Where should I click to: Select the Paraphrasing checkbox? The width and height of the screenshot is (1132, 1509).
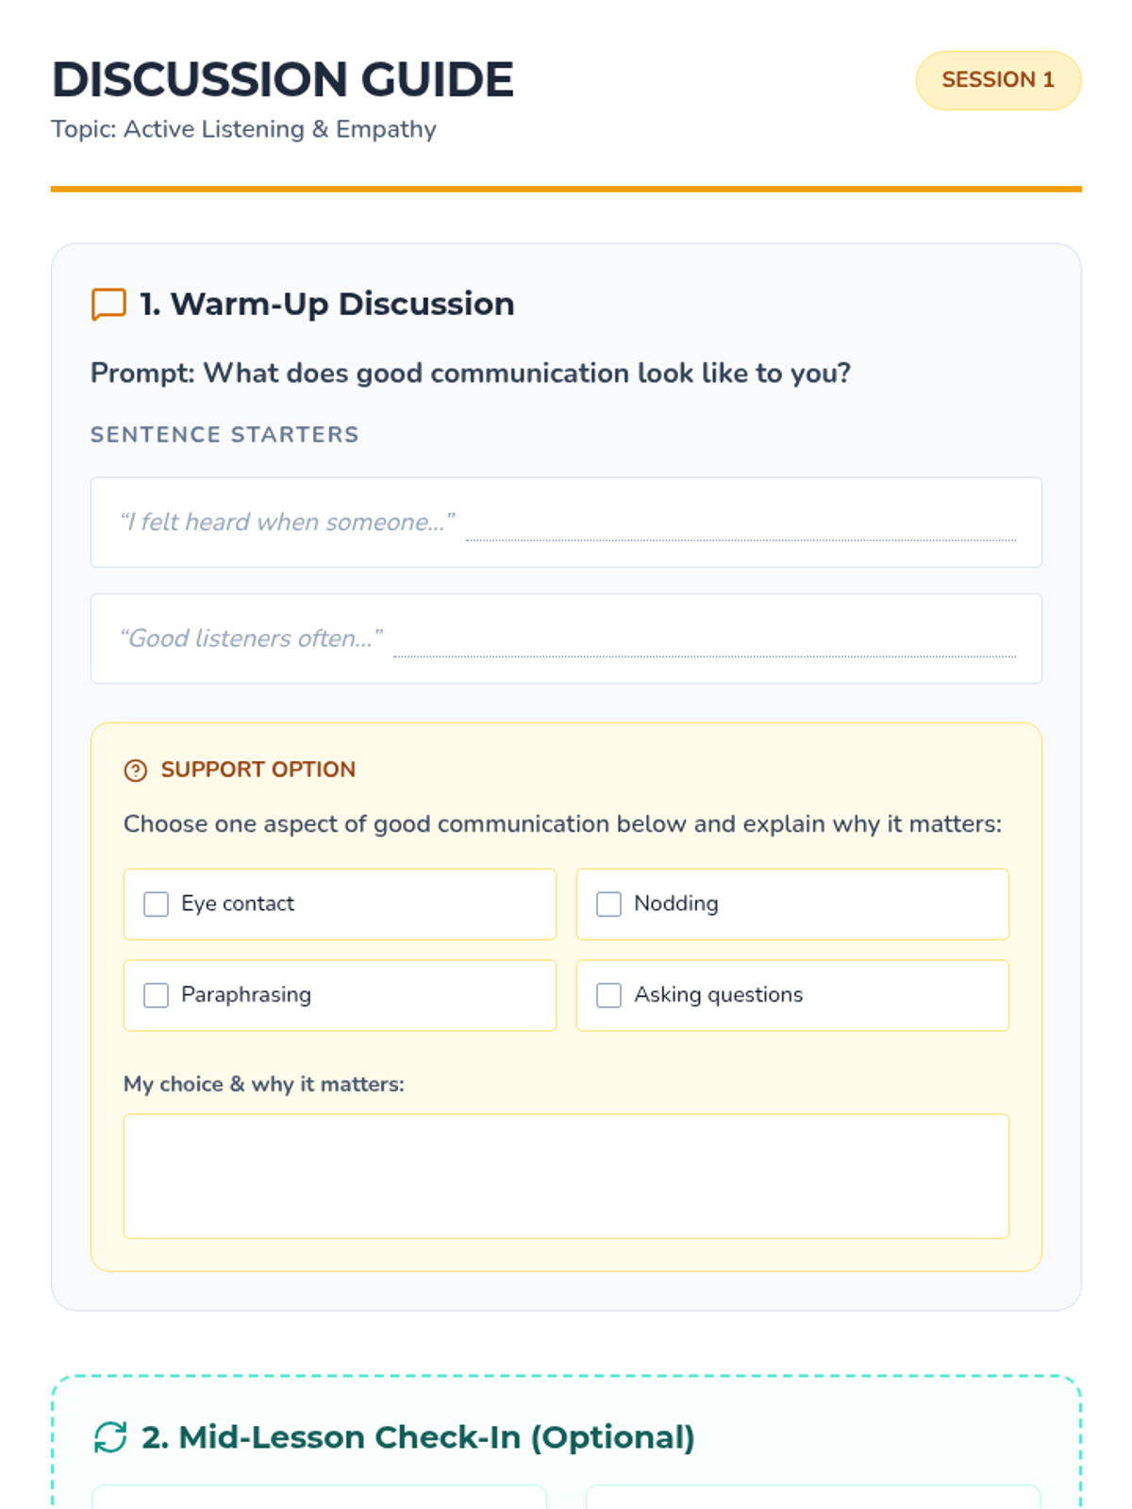(157, 996)
